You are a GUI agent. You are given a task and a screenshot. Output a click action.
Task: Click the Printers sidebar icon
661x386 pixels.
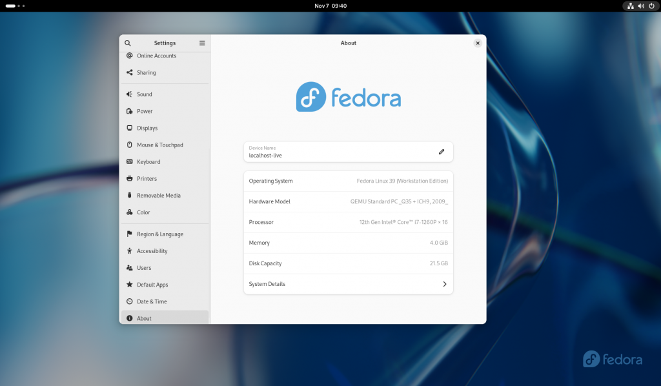coord(129,178)
